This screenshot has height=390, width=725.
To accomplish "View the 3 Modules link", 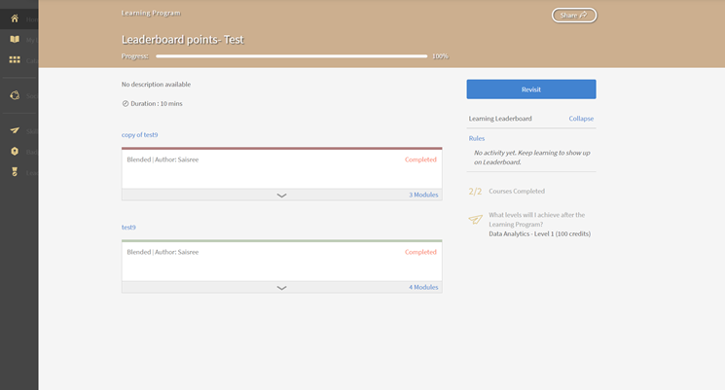I will [423, 195].
